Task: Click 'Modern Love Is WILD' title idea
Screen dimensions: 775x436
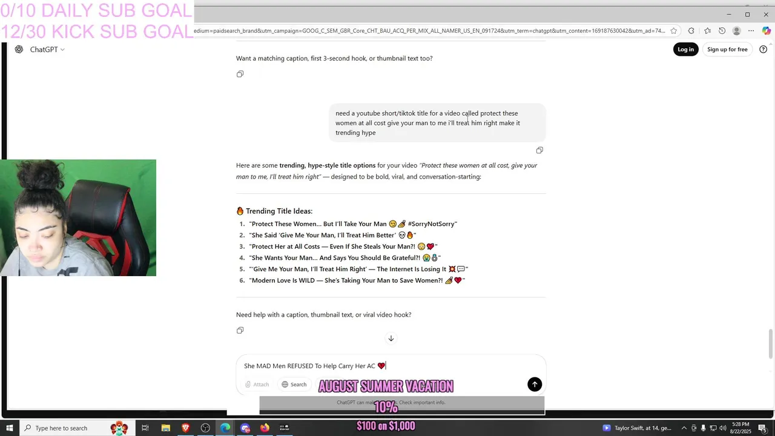Action: coord(357,280)
